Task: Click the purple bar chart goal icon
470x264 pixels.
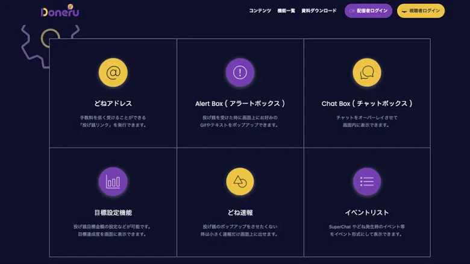Action: pos(113,181)
